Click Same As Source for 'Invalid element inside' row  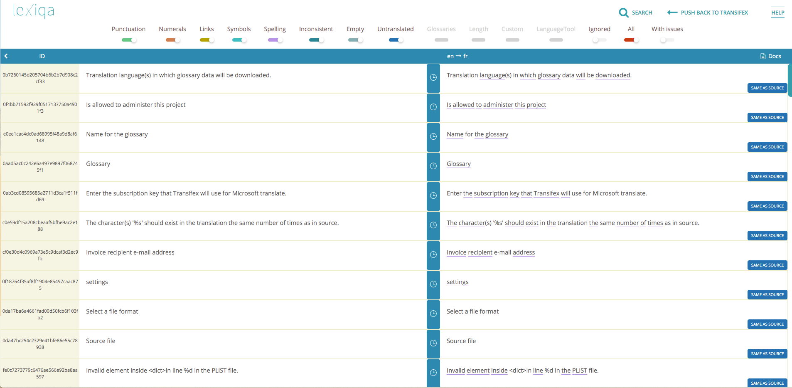[x=767, y=383]
